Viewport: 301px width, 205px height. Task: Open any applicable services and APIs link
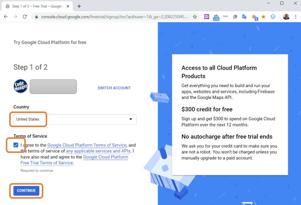click(98, 151)
